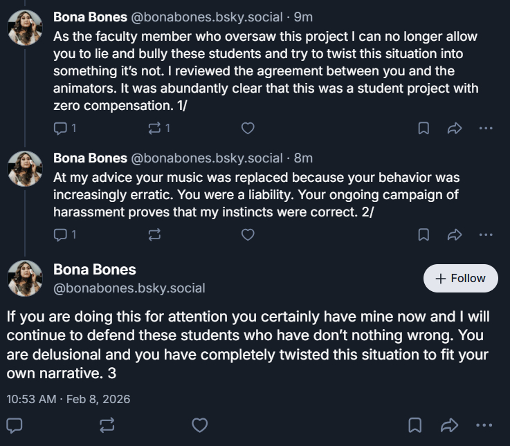The image size is (510, 446).
Task: Reply to the main post dated Feb 8
Action: [15, 425]
